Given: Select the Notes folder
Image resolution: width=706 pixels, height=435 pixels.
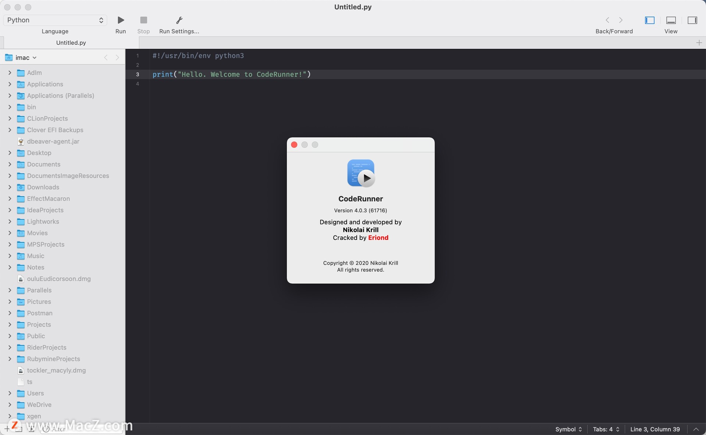Looking at the screenshot, I should coord(35,267).
